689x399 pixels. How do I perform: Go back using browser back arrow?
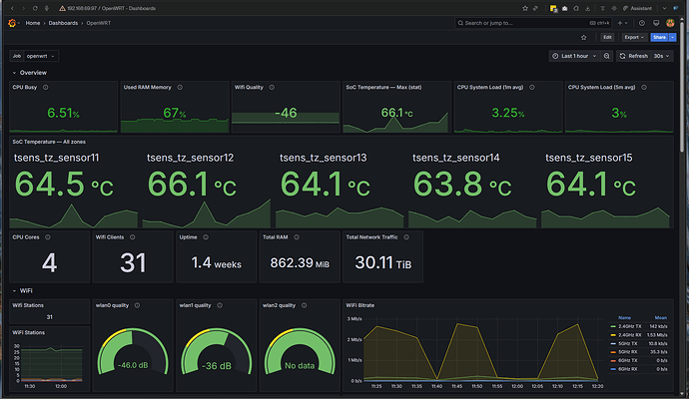click(12, 8)
